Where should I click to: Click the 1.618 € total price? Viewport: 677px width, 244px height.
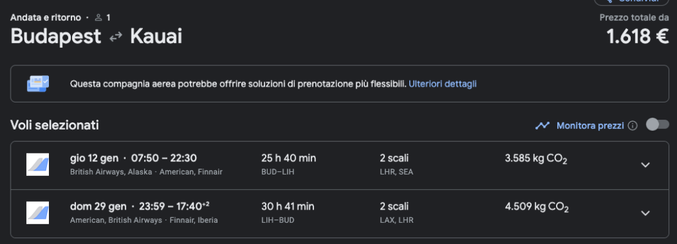pyautogui.click(x=638, y=38)
